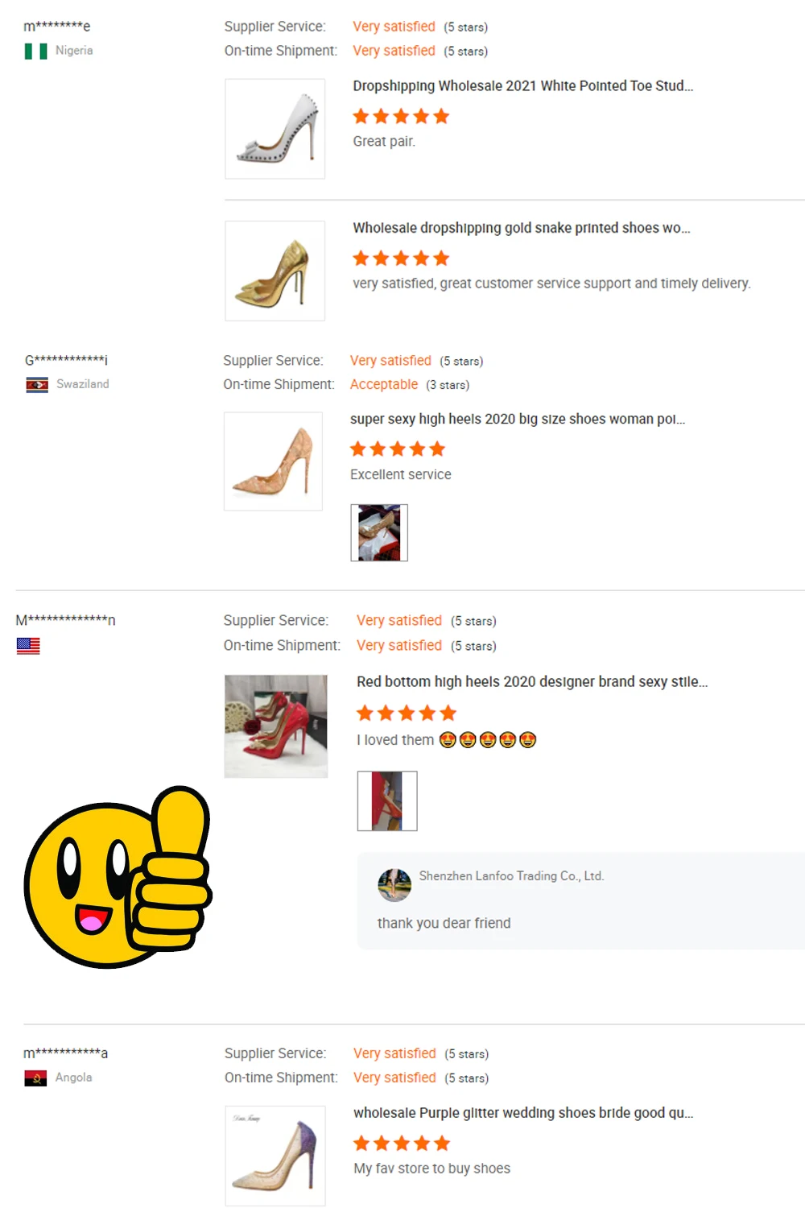Open the red bottom heels product image
The width and height of the screenshot is (805, 1208).
coord(276,726)
